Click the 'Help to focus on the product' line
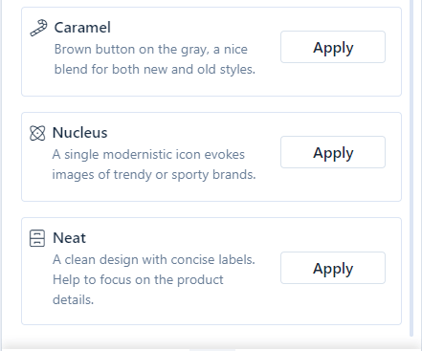Viewport: 422px width, 351px height. pos(138,280)
